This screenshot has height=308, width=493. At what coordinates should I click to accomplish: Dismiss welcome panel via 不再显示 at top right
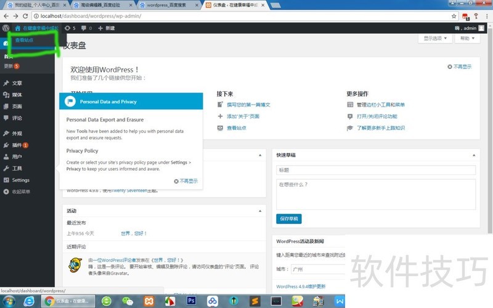pos(459,67)
